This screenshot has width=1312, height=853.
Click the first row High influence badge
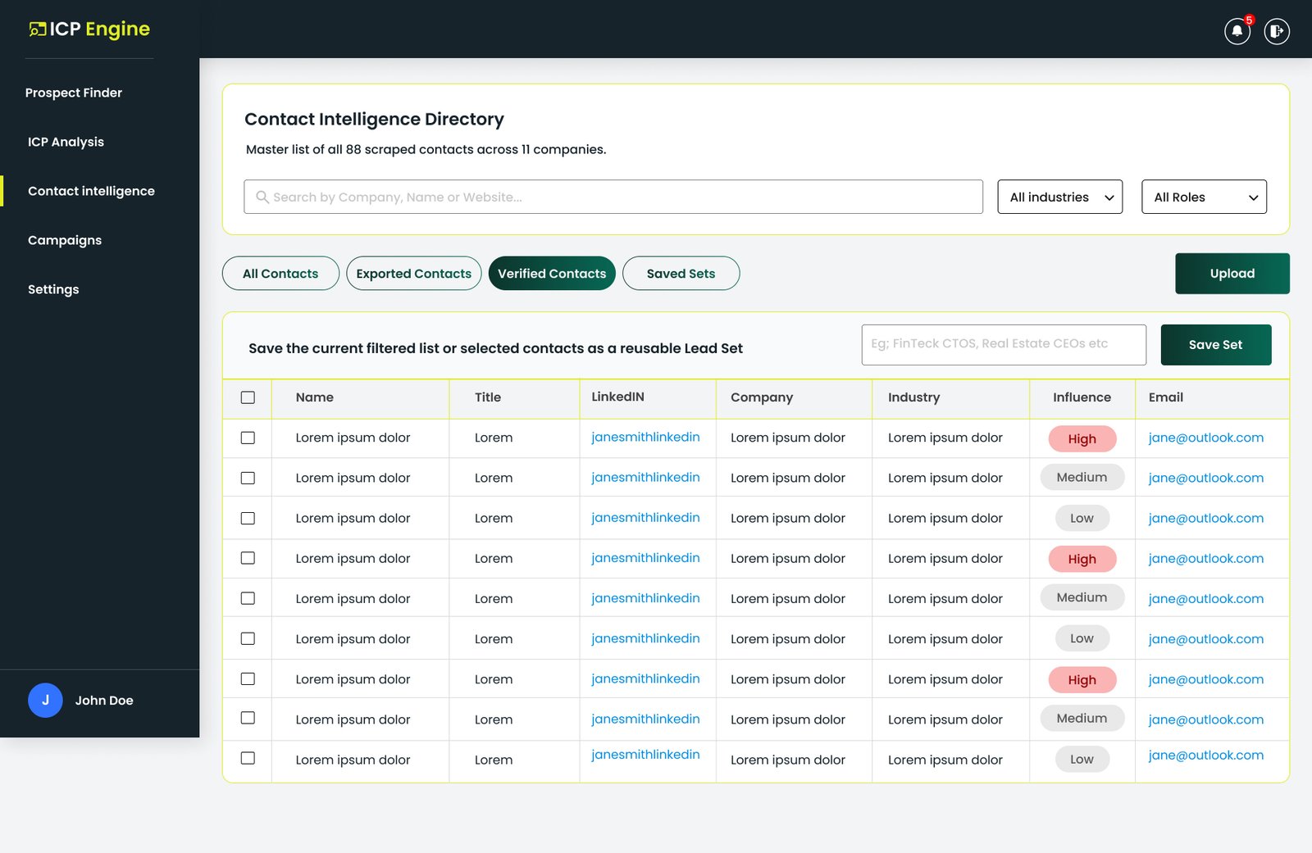(1082, 438)
